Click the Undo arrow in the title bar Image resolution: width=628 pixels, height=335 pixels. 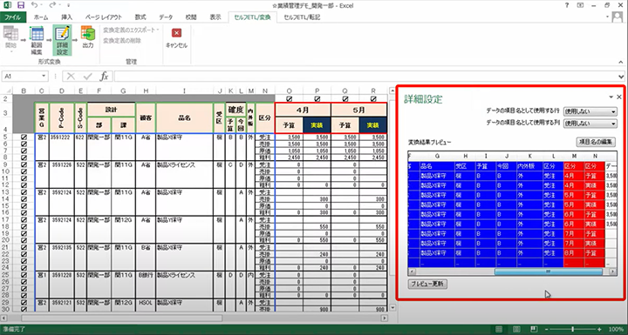[34, 5]
